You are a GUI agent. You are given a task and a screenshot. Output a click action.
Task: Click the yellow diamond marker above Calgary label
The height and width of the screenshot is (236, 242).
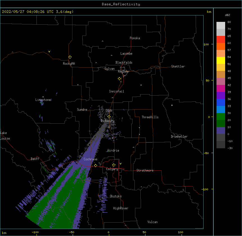(114, 165)
